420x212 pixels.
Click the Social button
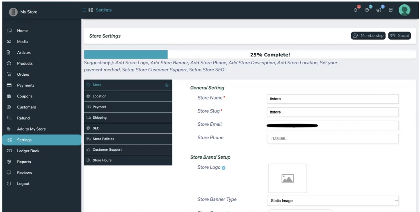[399, 36]
